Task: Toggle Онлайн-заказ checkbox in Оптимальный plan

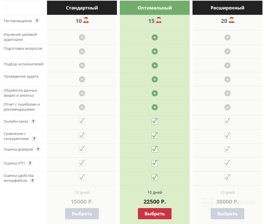Action: coord(155,121)
